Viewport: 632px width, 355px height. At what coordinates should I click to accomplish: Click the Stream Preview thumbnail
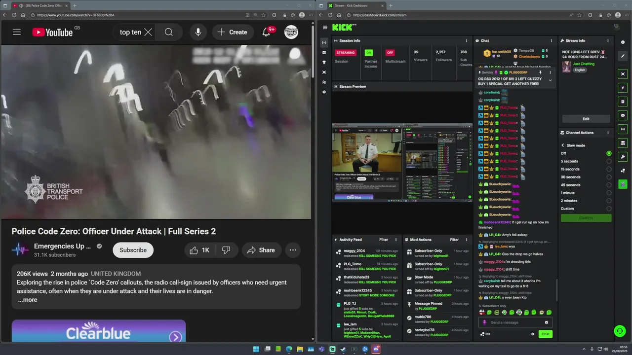coord(402,162)
